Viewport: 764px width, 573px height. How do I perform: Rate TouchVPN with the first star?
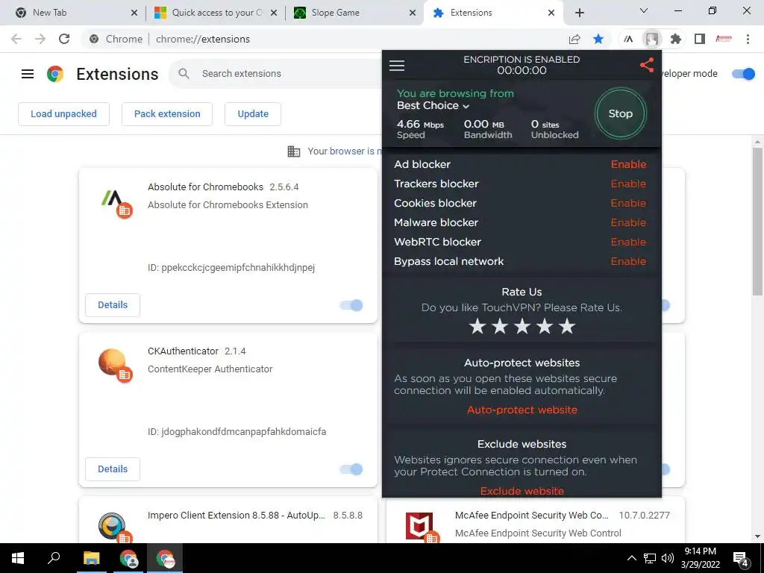477,326
